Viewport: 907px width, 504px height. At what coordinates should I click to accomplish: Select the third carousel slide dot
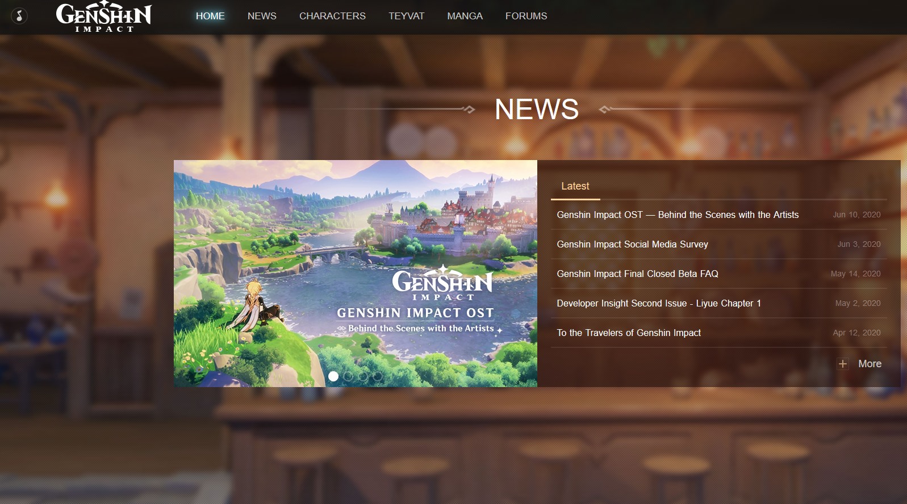pos(363,376)
